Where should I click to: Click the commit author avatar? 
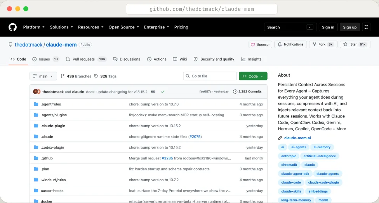tap(37, 92)
